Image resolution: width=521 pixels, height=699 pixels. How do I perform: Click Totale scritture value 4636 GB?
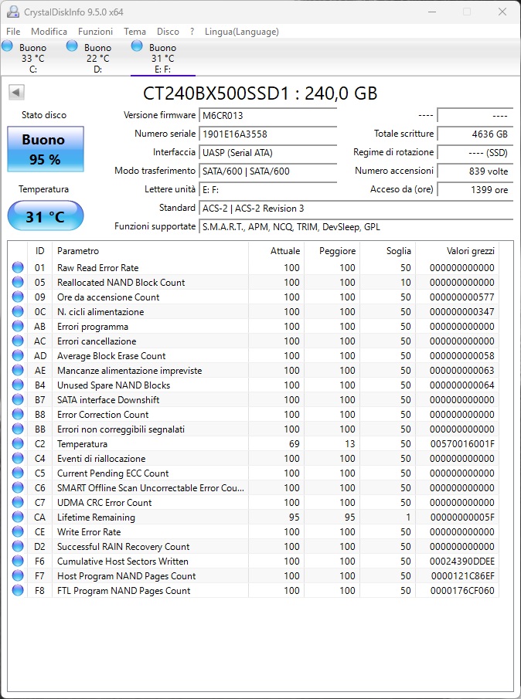(x=475, y=134)
